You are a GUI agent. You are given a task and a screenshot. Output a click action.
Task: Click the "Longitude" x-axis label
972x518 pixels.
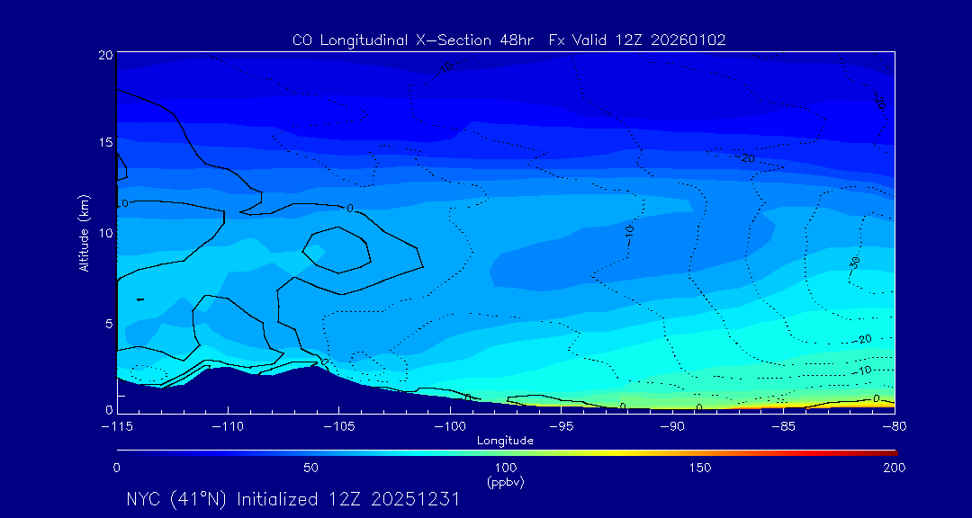click(x=505, y=441)
